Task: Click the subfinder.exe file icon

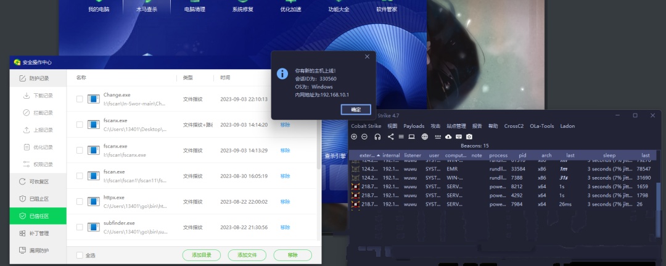Action: point(94,227)
